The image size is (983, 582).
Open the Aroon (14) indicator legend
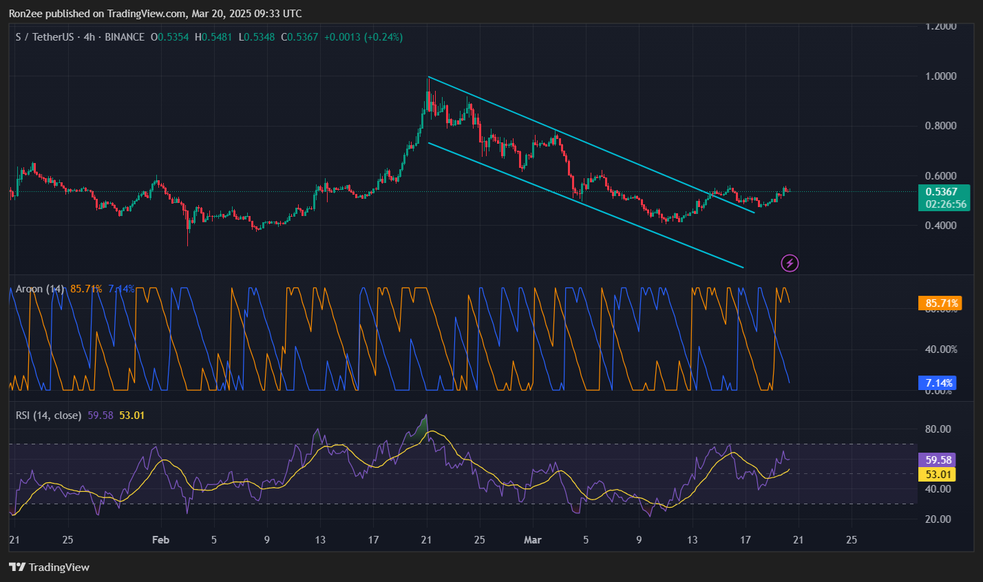pyautogui.click(x=39, y=289)
